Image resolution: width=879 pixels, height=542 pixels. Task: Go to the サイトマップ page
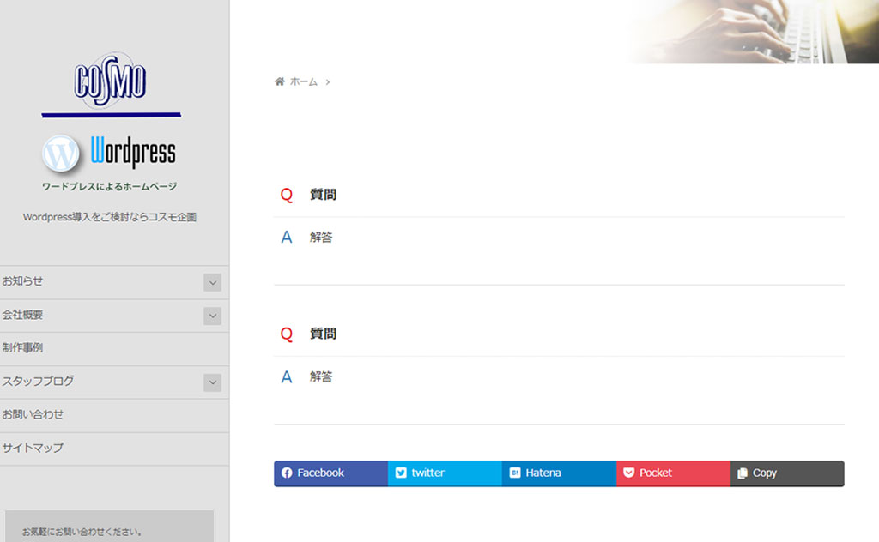pos(33,449)
